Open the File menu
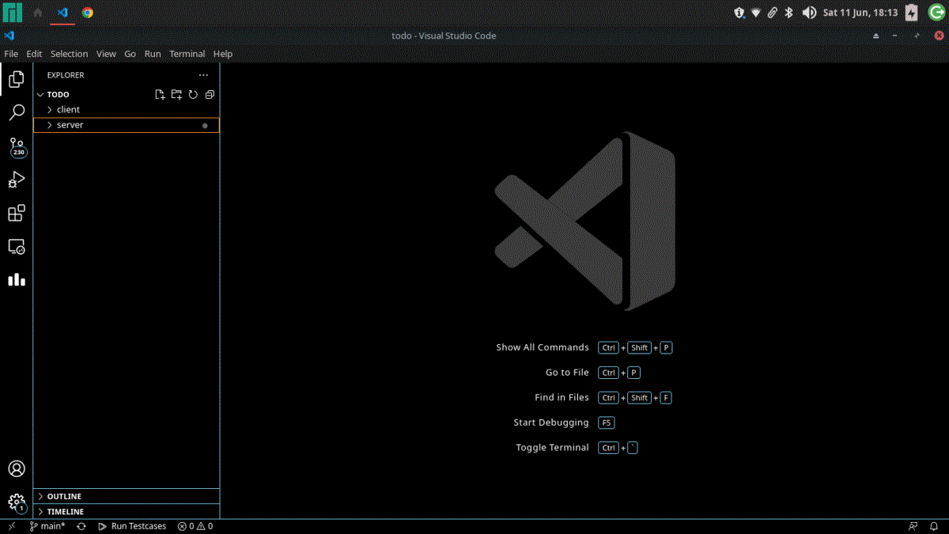 11,54
